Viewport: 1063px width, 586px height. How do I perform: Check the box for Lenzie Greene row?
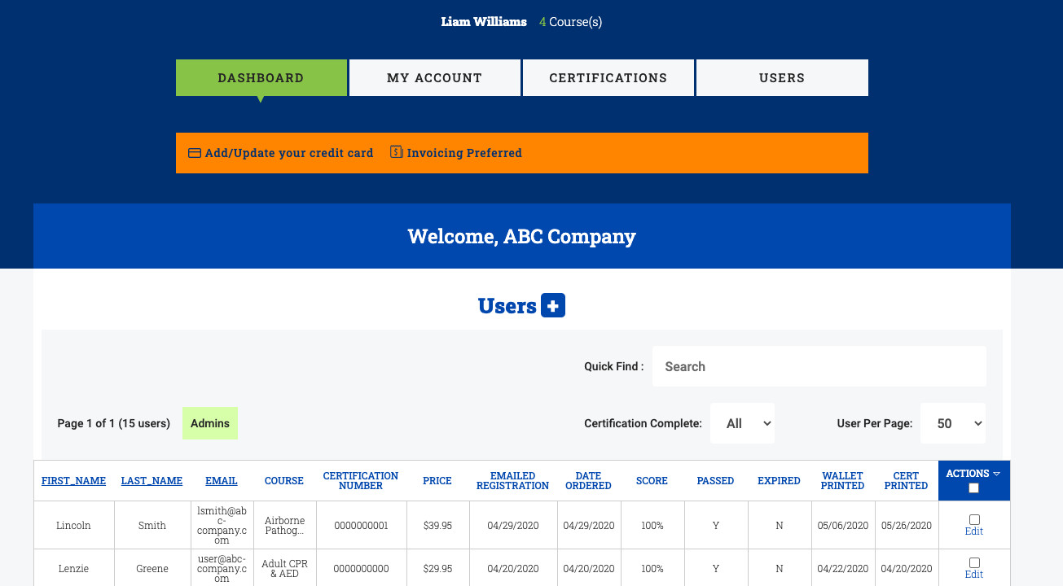click(974, 562)
